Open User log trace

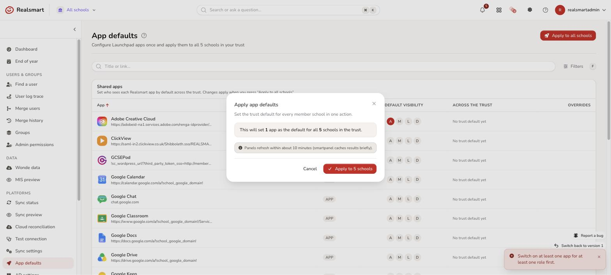(x=38, y=96)
